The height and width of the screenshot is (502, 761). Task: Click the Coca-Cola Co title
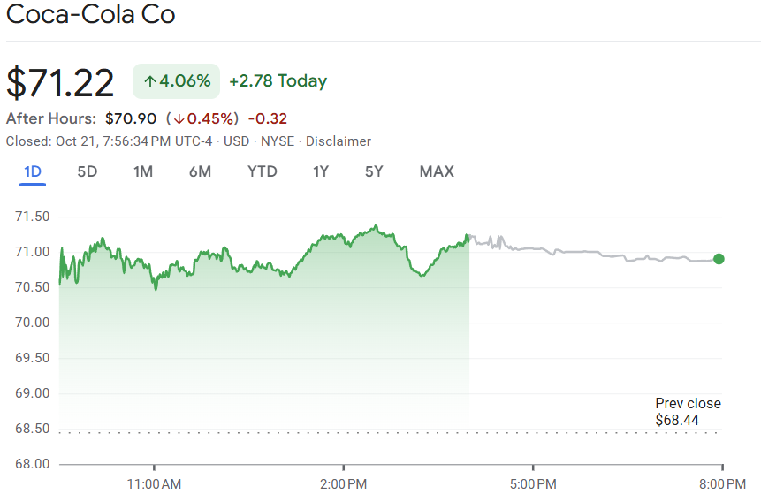(x=90, y=15)
